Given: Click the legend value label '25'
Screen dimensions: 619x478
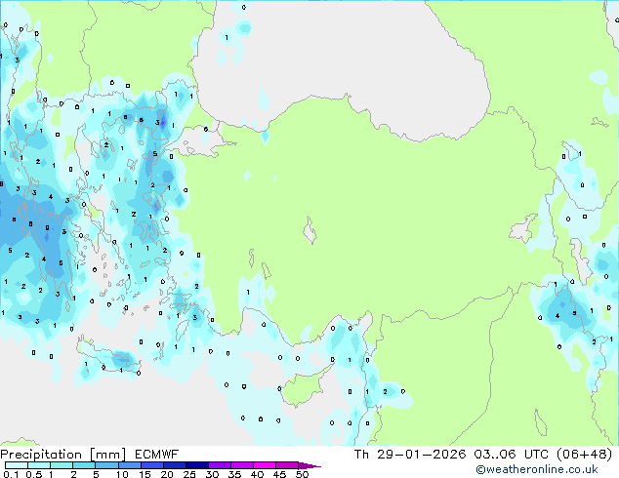Looking at the screenshot, I should coord(189,474).
